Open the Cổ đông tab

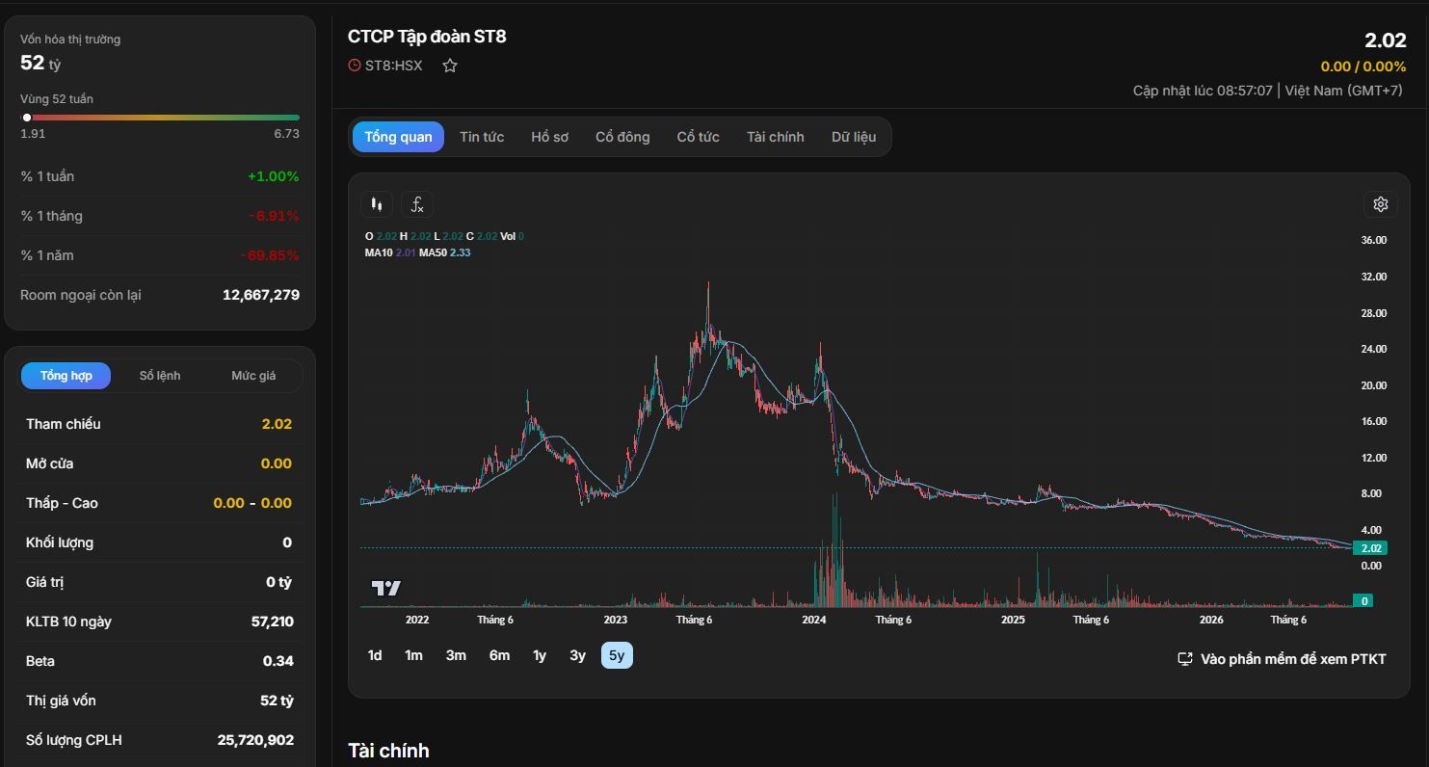622,137
